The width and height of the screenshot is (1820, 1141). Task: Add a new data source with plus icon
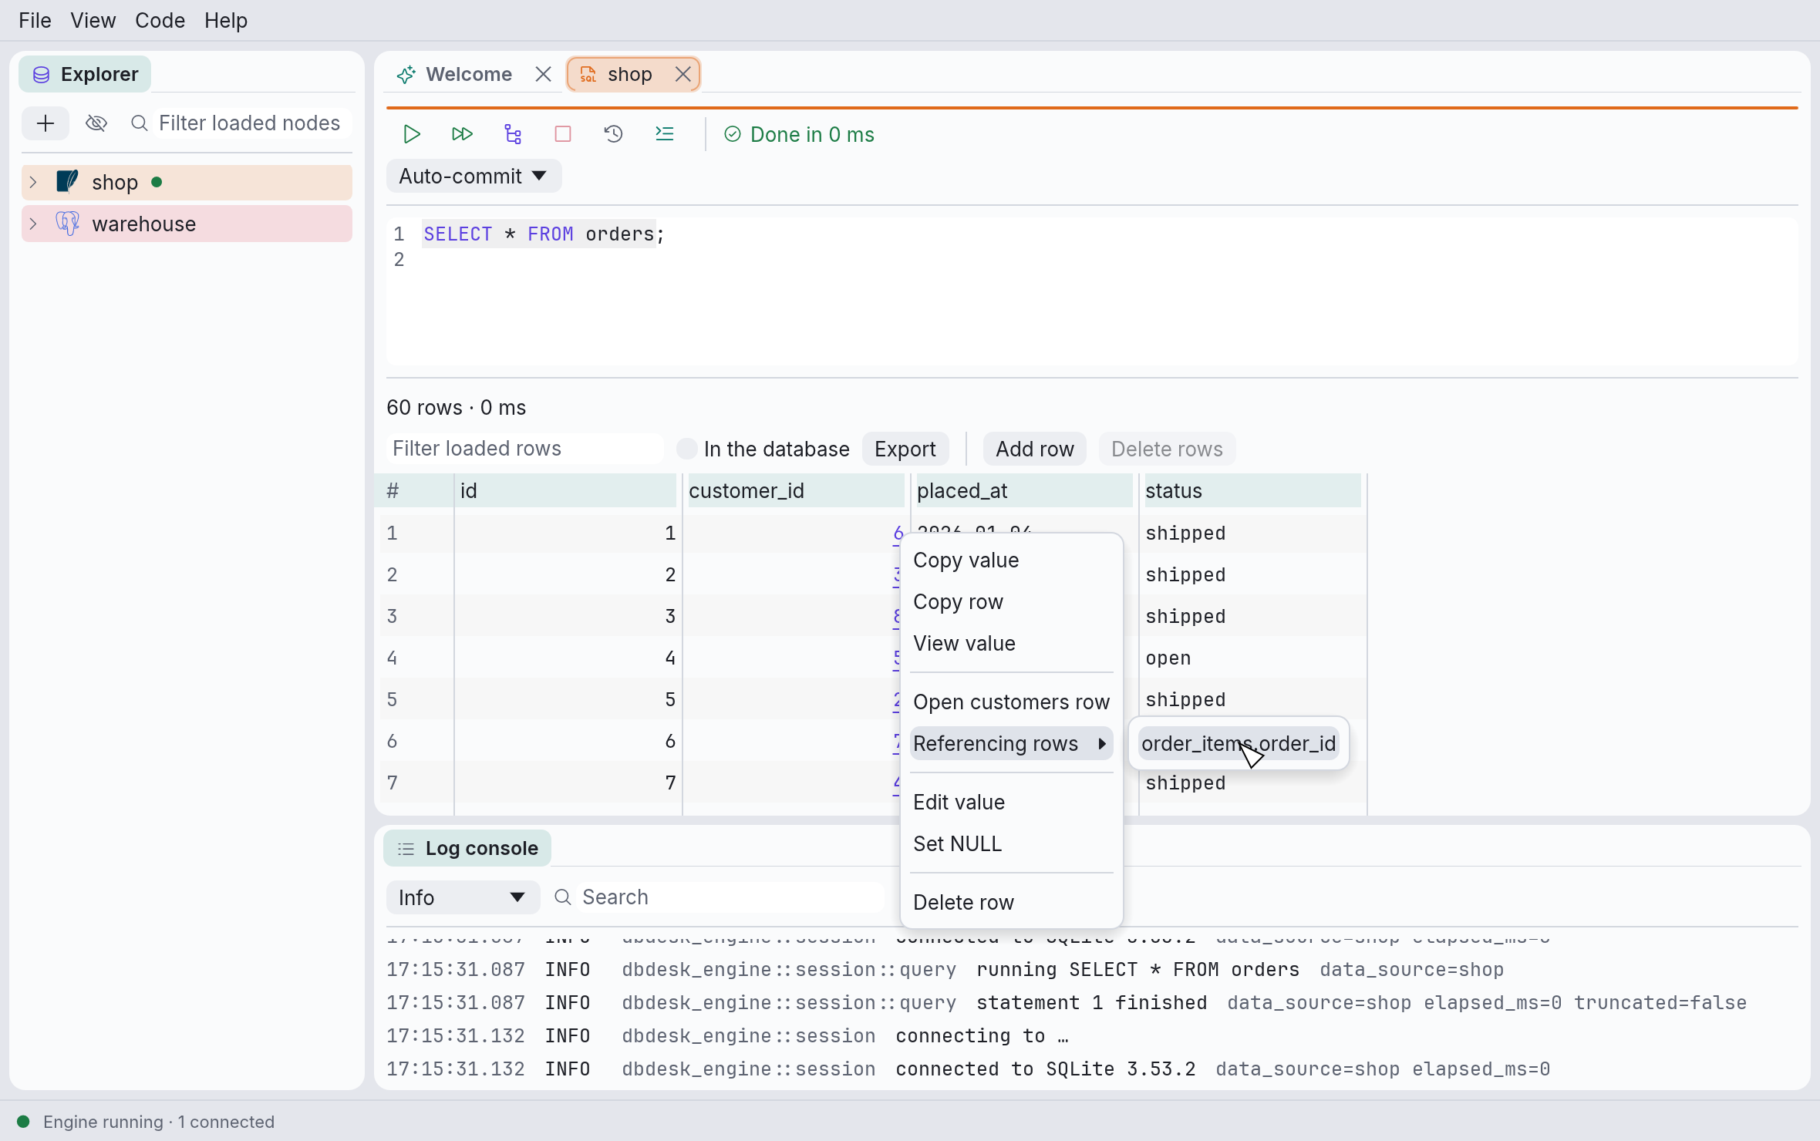click(45, 123)
